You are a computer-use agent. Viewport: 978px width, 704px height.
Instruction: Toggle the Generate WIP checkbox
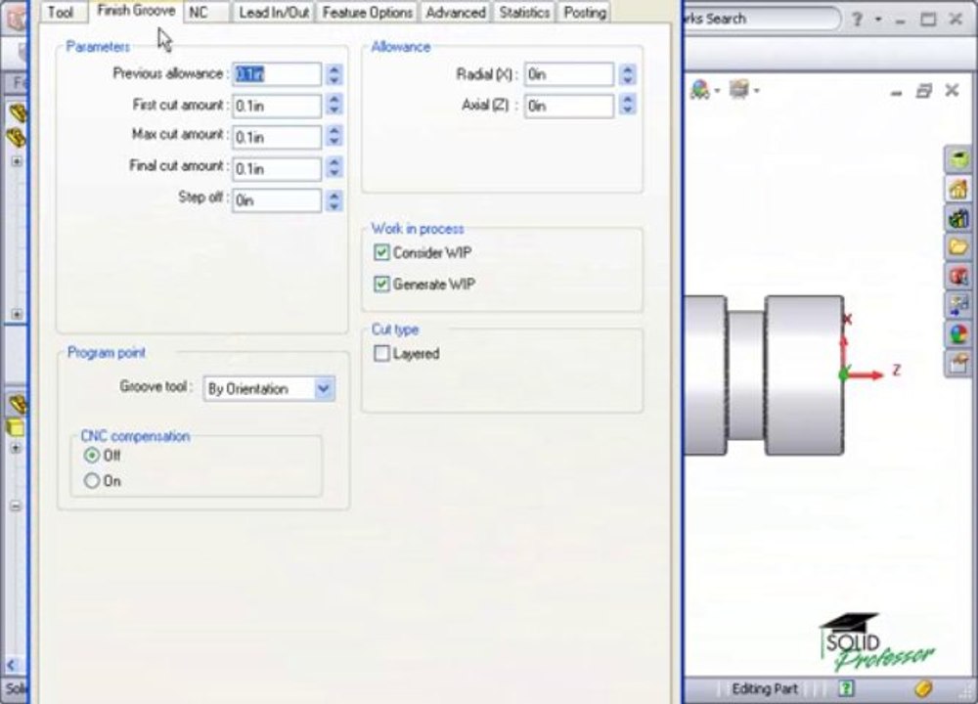point(381,285)
